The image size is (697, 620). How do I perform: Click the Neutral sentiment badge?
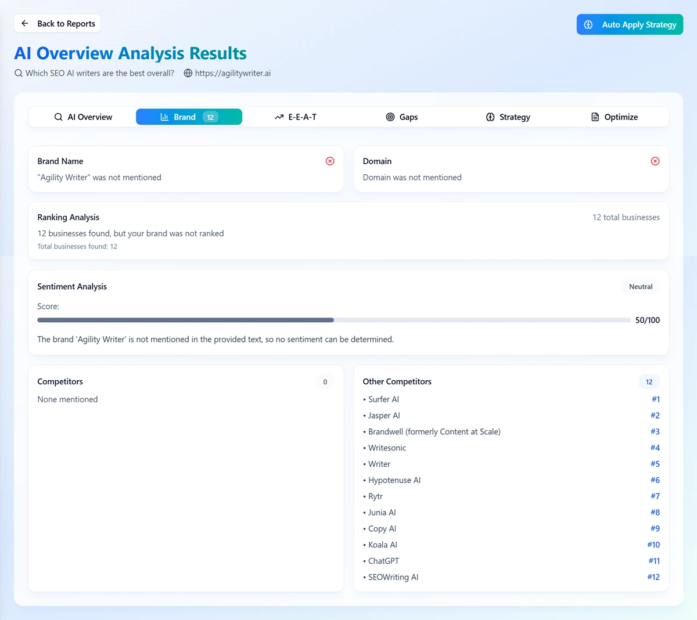point(641,287)
